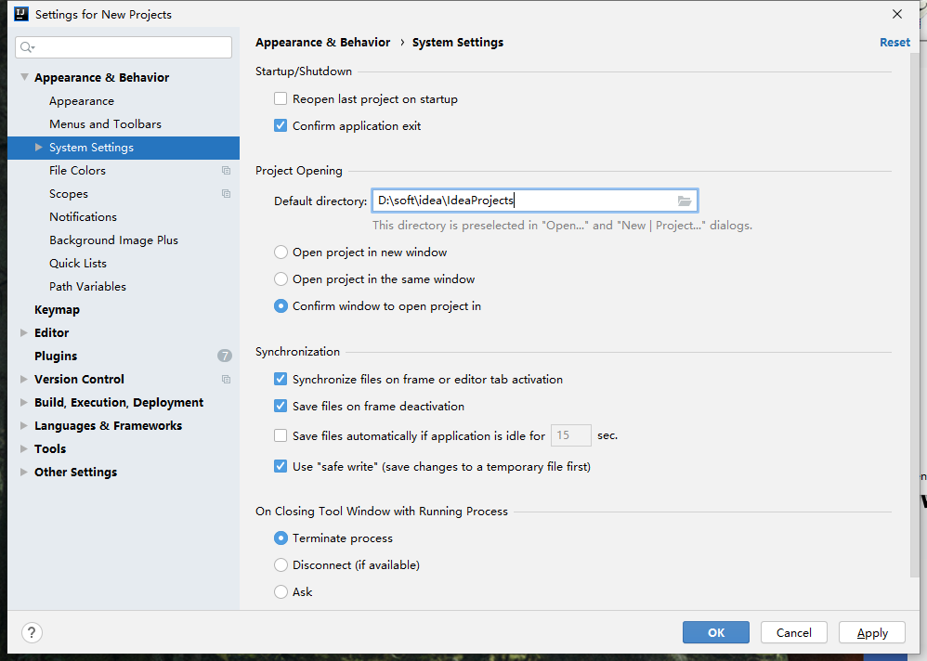
Task: Expand the System Settings subtree
Action: click(39, 148)
